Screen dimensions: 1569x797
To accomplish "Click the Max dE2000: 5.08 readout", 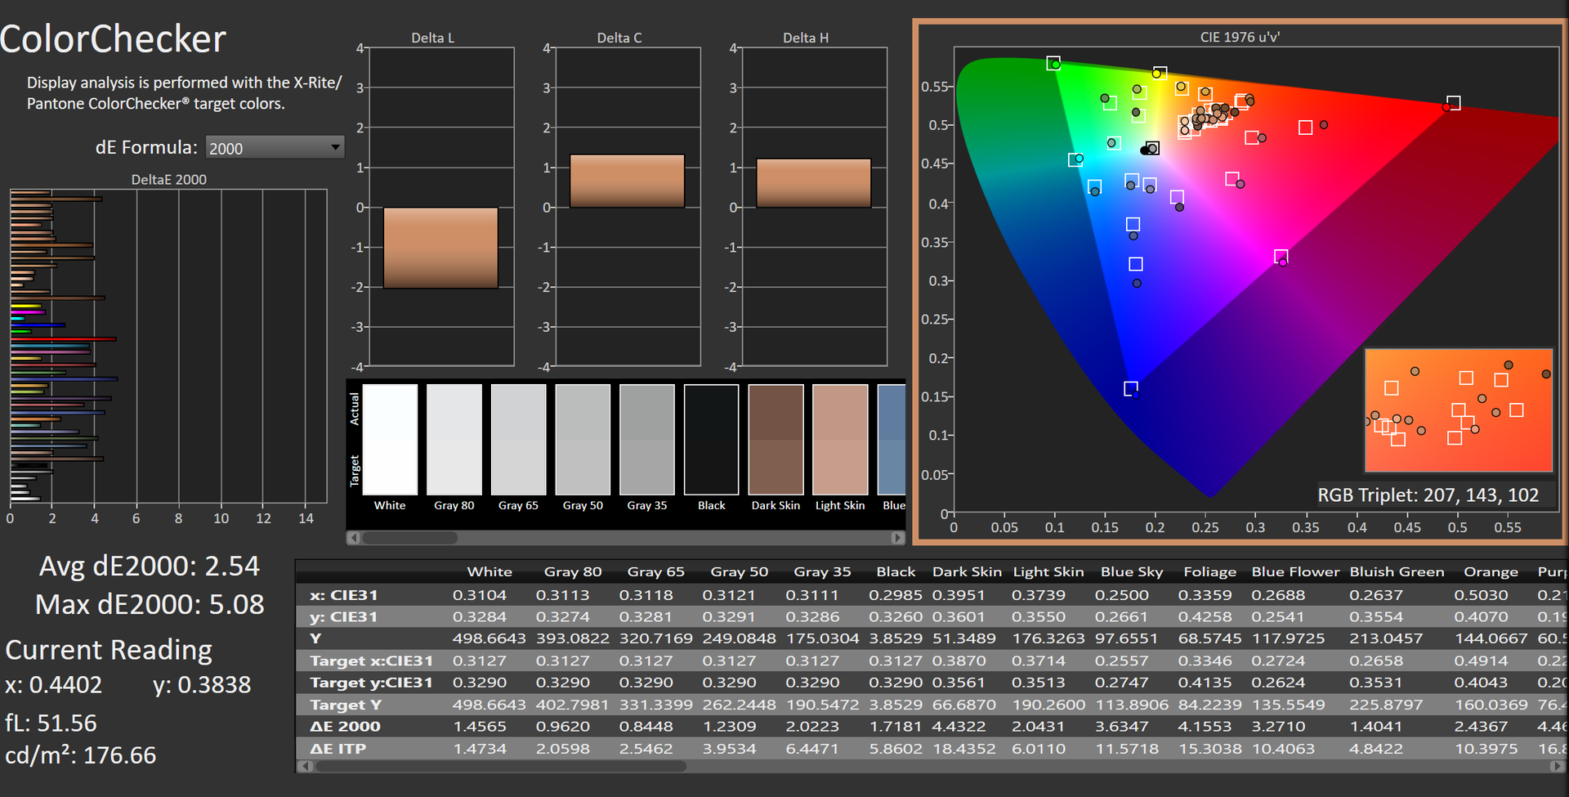I will point(150,604).
